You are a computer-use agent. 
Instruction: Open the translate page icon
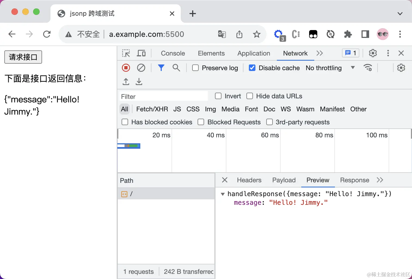click(x=222, y=34)
